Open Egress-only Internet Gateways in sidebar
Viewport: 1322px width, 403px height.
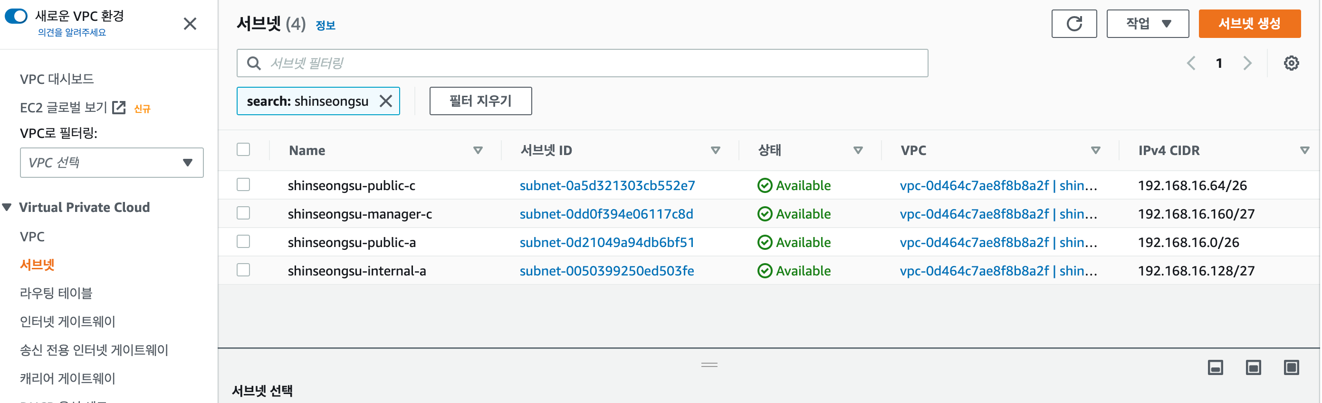94,350
